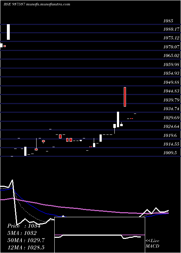
Task: Click the 1034.74 price axis label
Action: point(171,109)
